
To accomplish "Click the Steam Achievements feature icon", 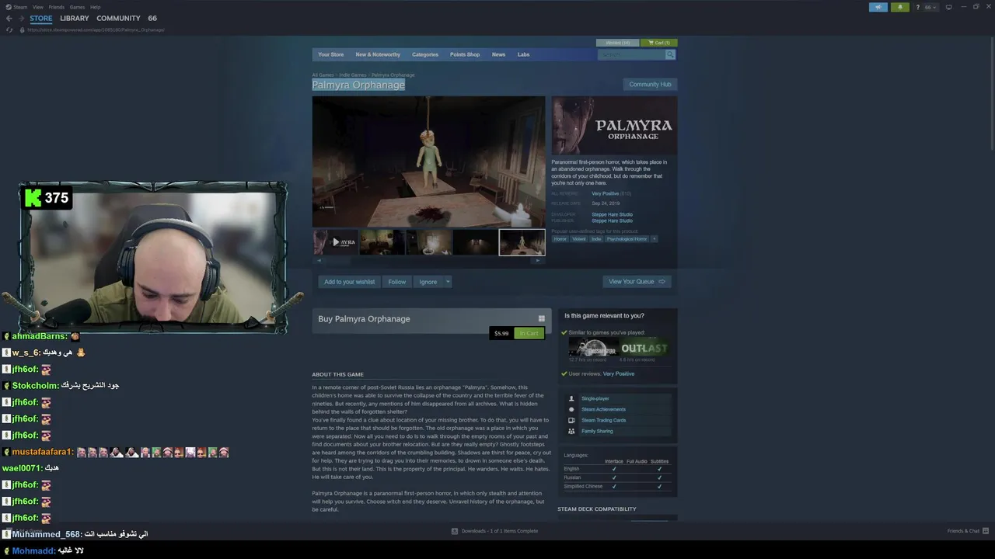I will 571,409.
